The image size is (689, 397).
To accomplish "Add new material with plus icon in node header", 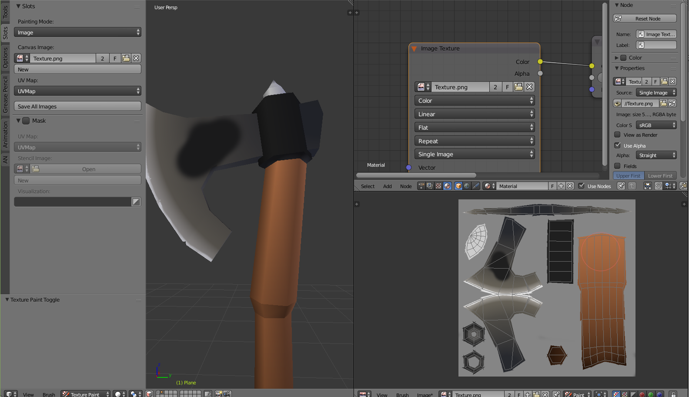I will (561, 186).
